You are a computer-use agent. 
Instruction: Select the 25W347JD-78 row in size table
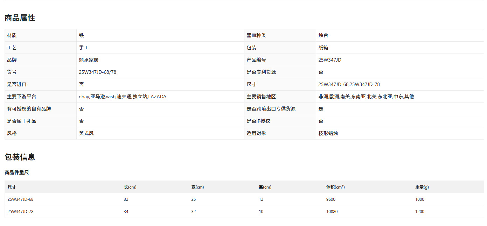tap(244, 212)
